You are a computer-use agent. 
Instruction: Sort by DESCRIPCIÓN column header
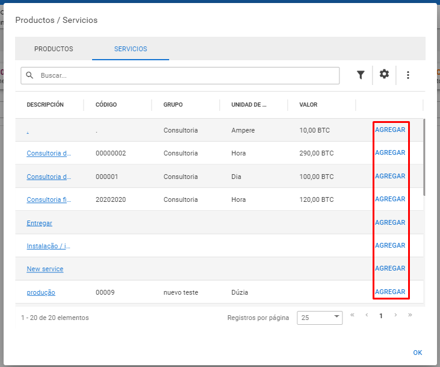point(45,104)
